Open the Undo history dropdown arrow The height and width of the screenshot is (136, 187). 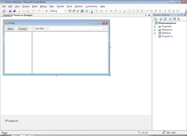click(x=36, y=11)
